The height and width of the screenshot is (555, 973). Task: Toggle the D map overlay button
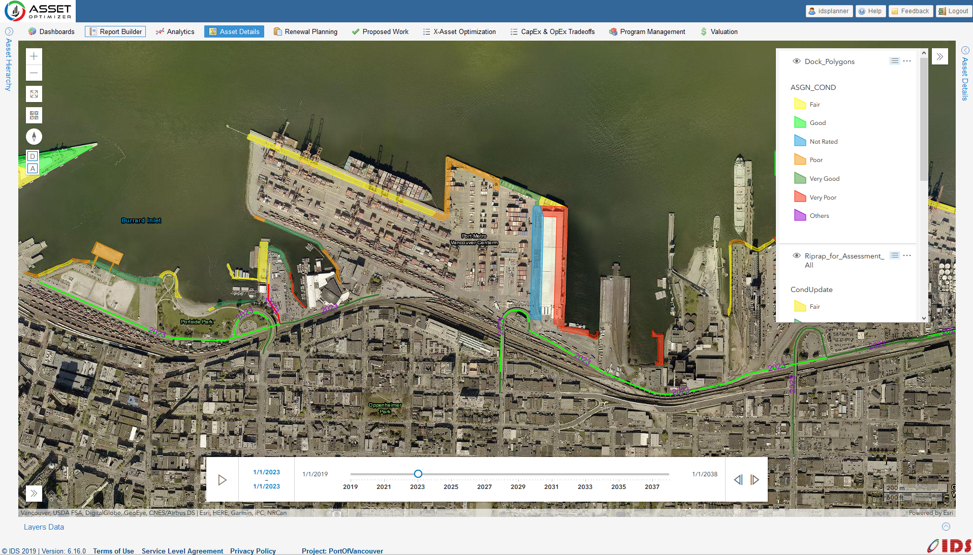33,156
